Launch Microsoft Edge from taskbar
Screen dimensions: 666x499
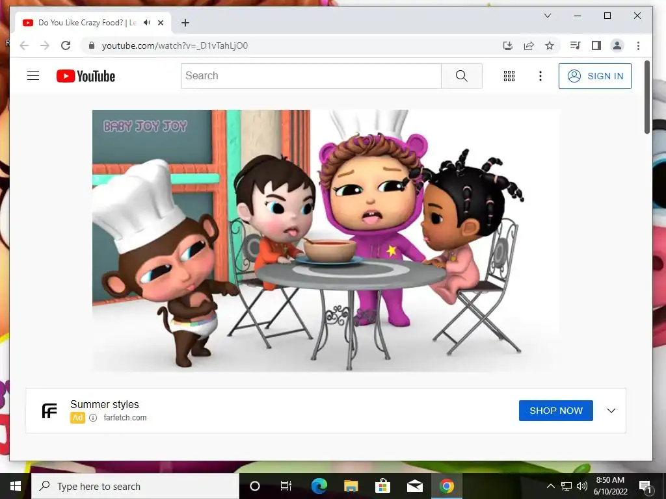point(319,486)
